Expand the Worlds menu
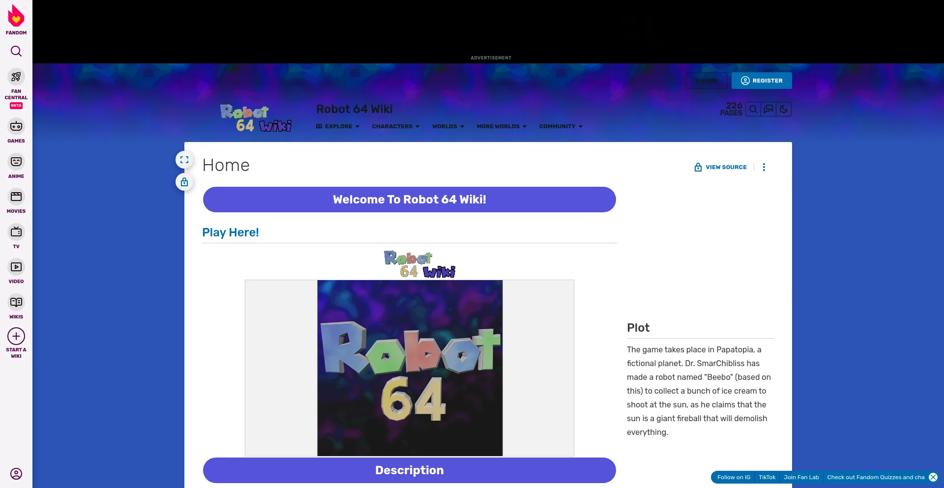This screenshot has width=944, height=488. [x=448, y=126]
